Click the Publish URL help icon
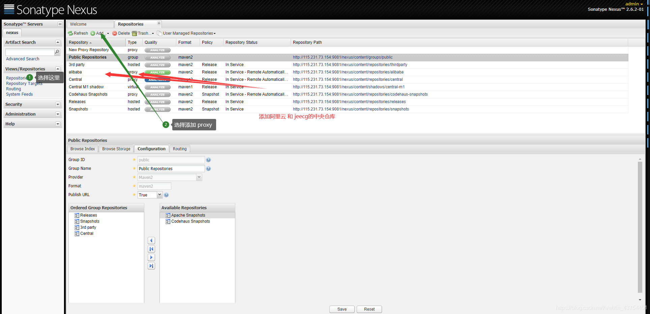The width and height of the screenshot is (650, 314). (x=166, y=195)
